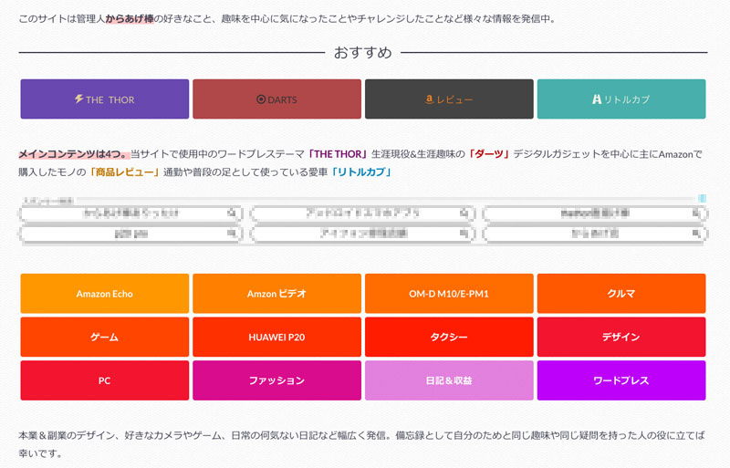Click the highlighted メインコンテンツは4つ。 text
This screenshot has width=730, height=468.
(74, 154)
